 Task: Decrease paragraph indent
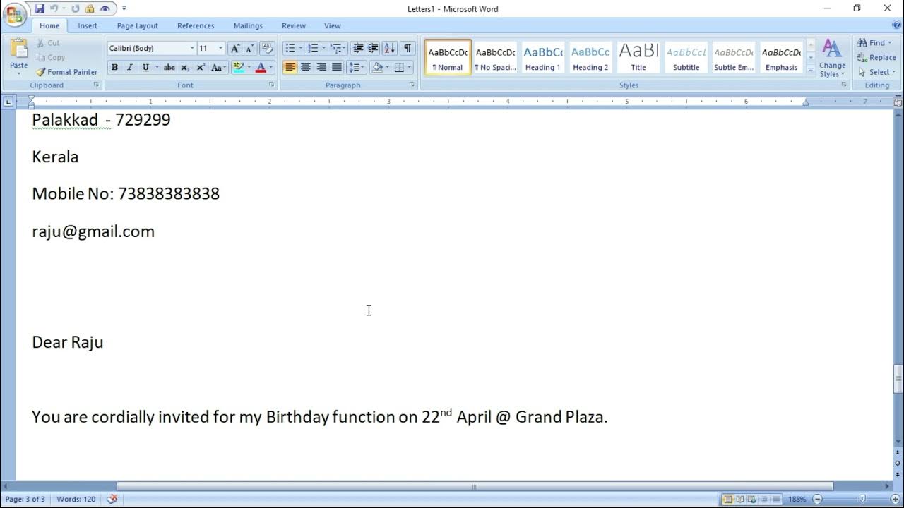coord(358,48)
